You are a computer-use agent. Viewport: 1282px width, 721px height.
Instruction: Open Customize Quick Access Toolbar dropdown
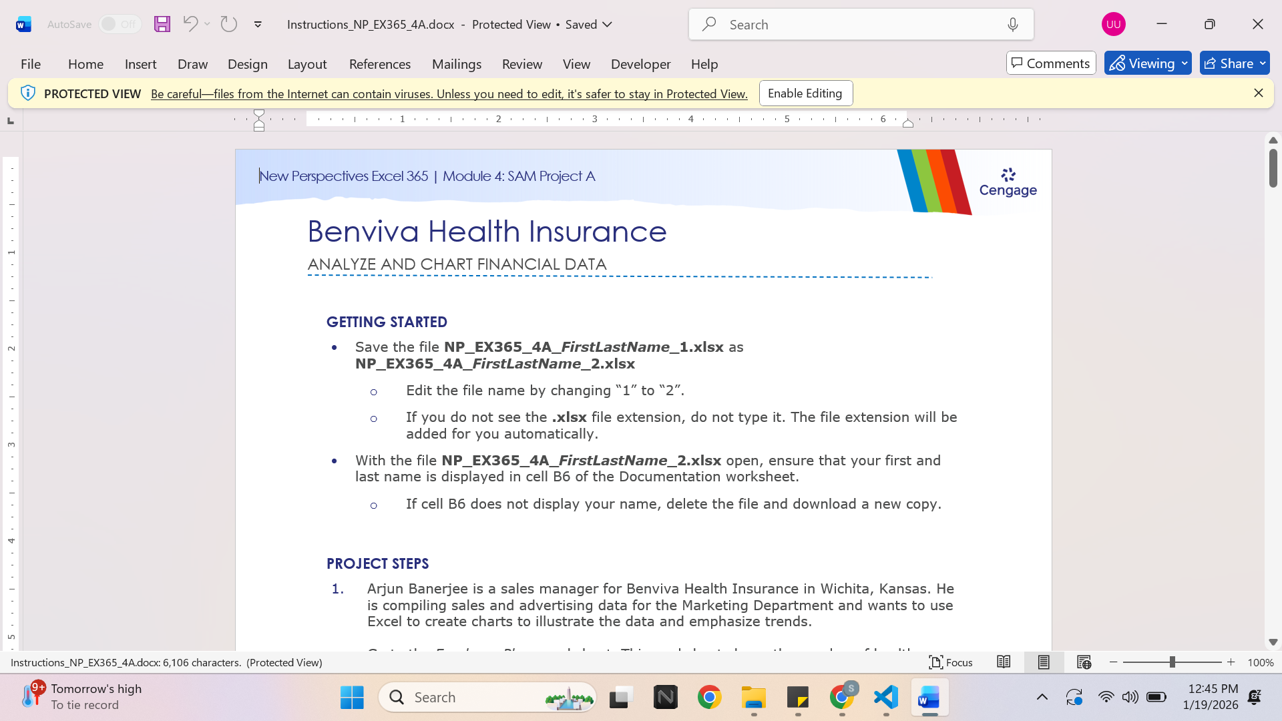coord(258,25)
